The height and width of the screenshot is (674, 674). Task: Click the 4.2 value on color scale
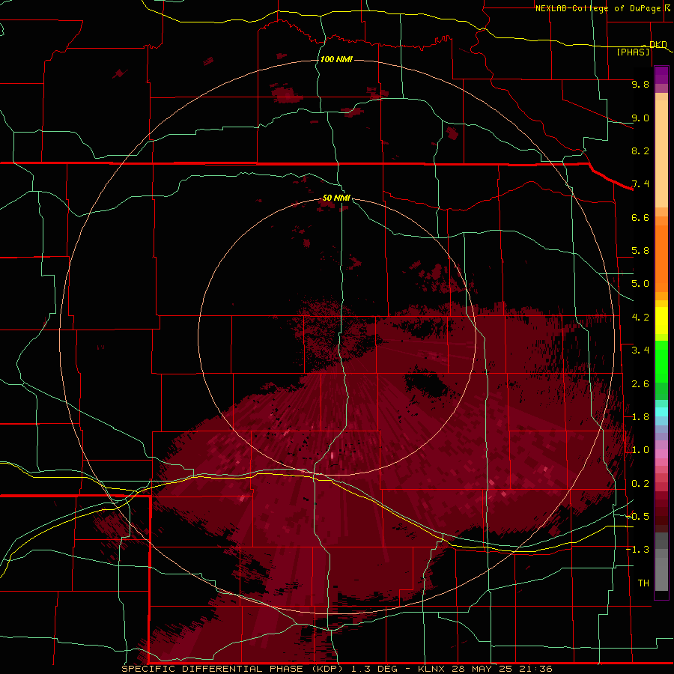(640, 318)
